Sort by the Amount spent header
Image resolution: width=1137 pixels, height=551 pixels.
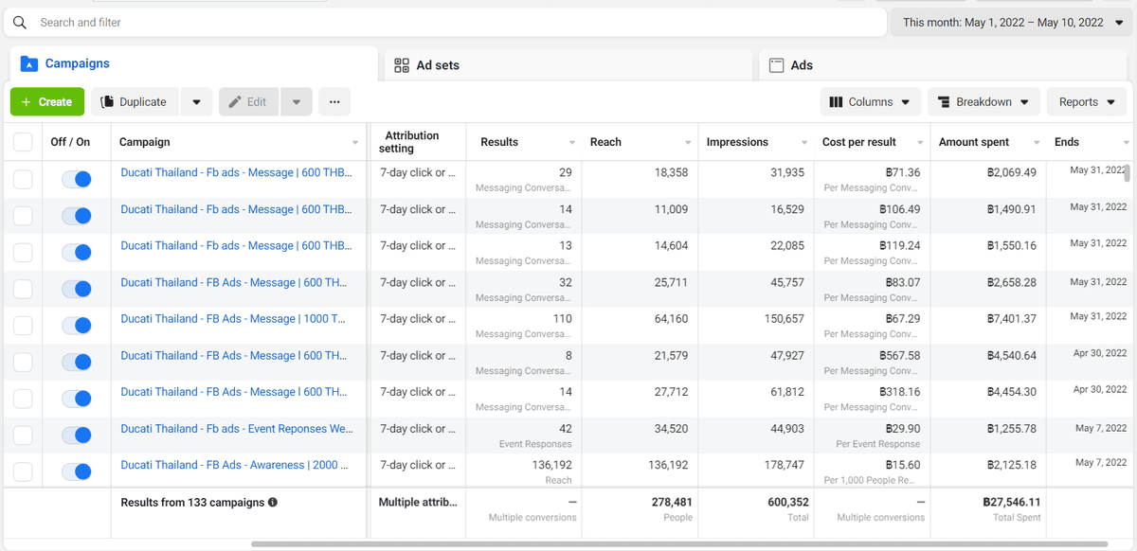pos(988,142)
